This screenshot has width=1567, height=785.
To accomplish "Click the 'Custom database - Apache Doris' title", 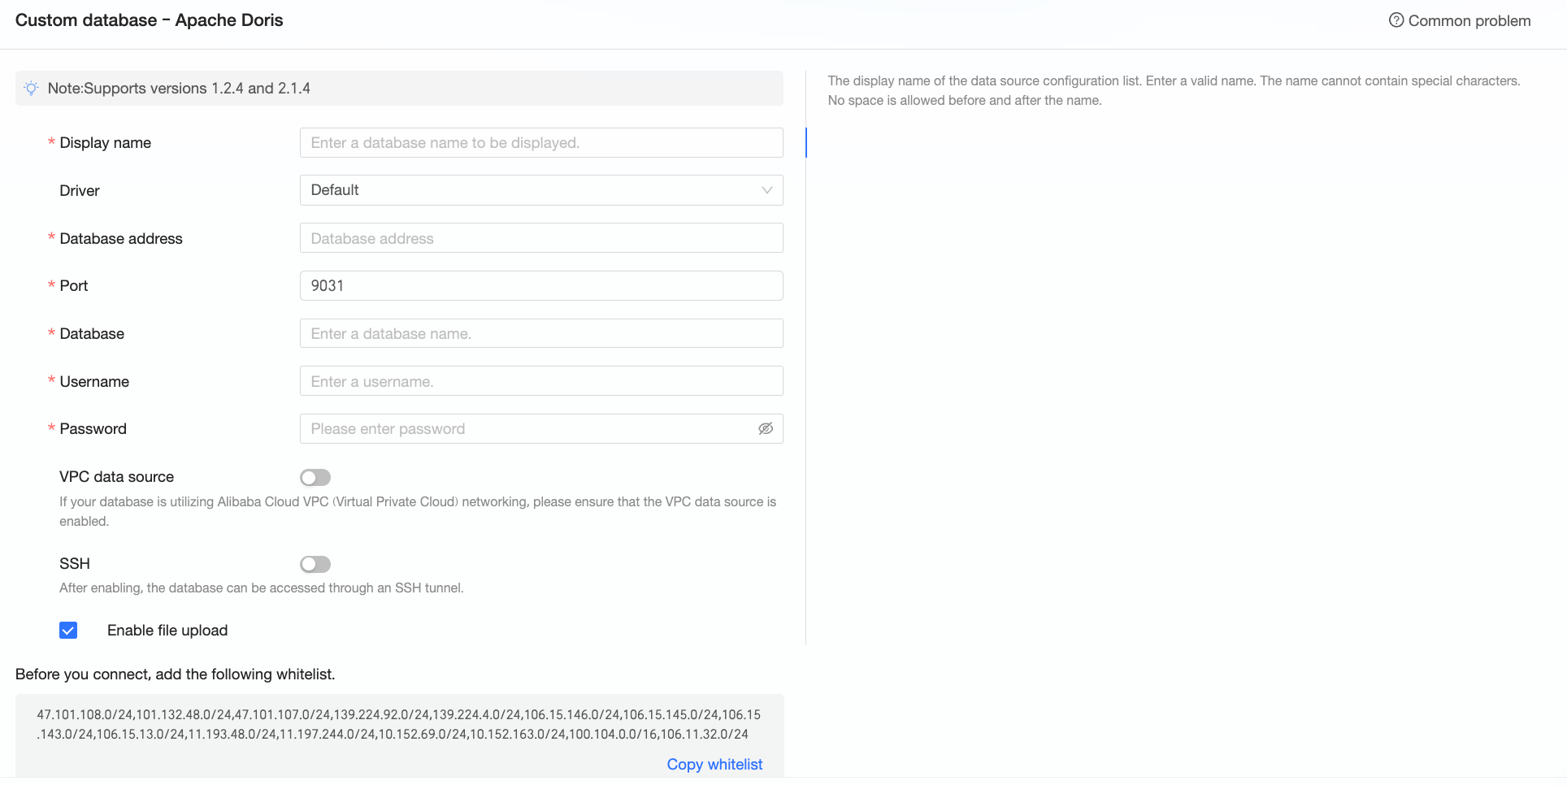I will pos(149,20).
